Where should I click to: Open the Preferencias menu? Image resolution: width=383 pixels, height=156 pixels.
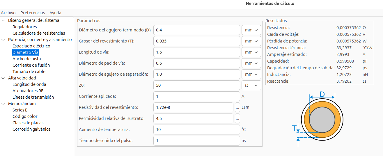click(33, 13)
